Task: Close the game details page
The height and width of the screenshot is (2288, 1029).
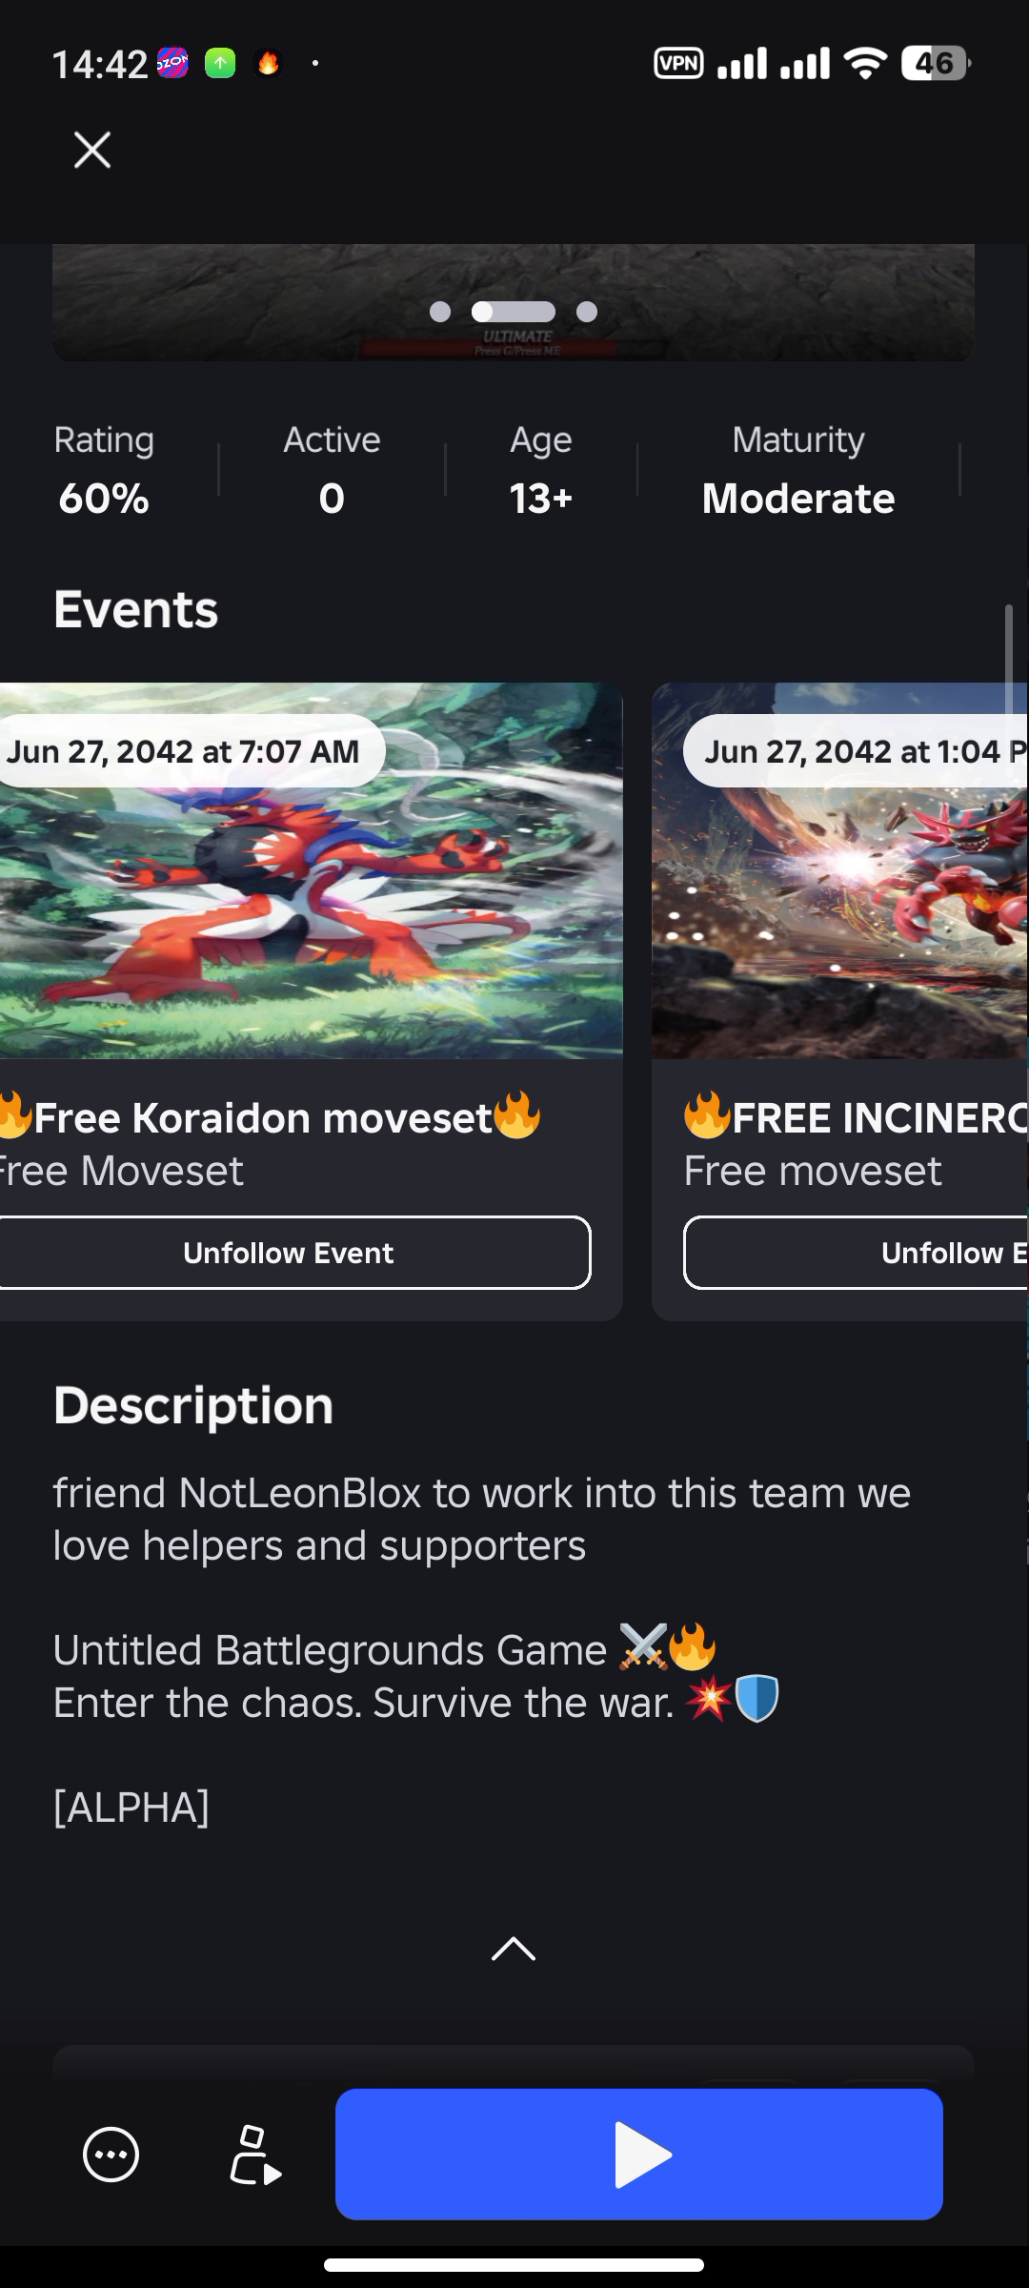Action: click(x=92, y=150)
